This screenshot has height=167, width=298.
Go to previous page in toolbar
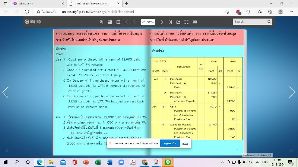pyautogui.click(x=135, y=22)
